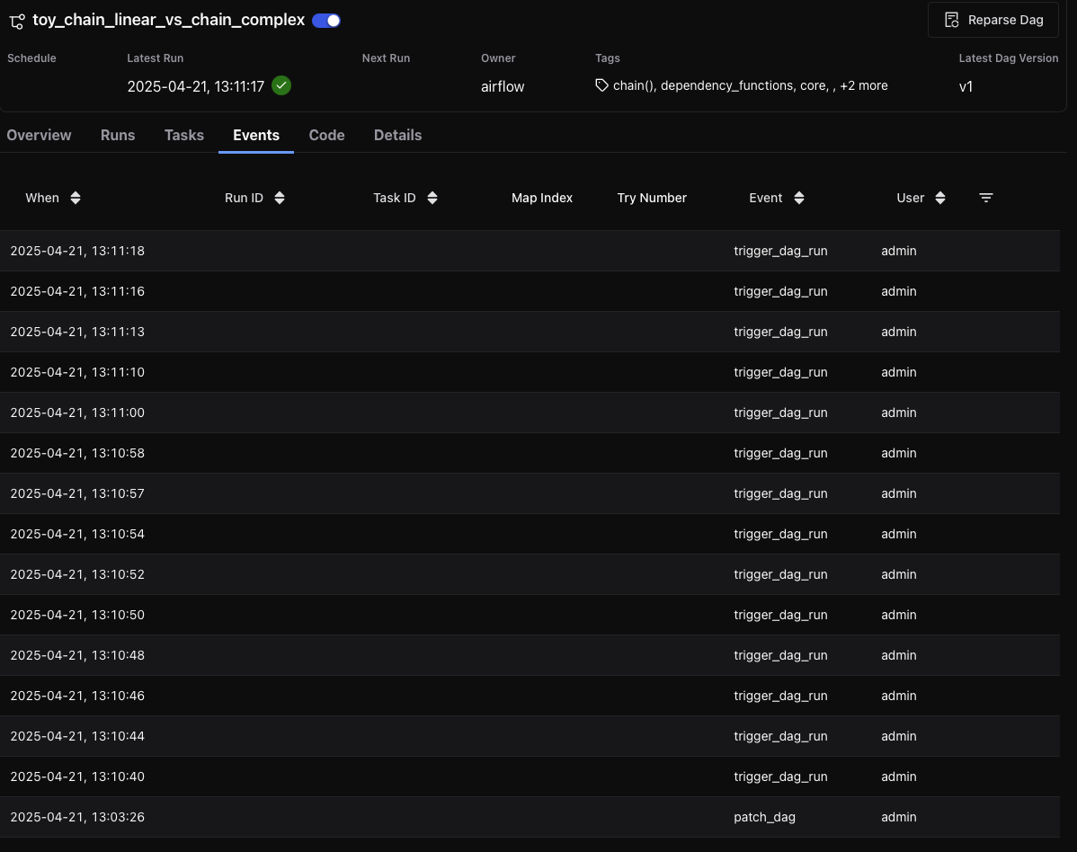The image size is (1077, 852).
Task: Sort the events by the User column
Action: pyautogui.click(x=940, y=197)
